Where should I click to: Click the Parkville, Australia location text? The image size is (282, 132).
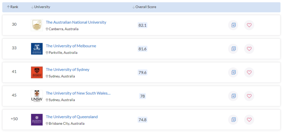tap(63, 53)
